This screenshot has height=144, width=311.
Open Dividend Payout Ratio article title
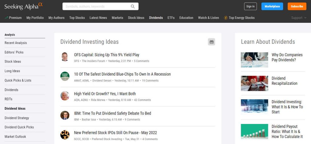tap(287, 132)
